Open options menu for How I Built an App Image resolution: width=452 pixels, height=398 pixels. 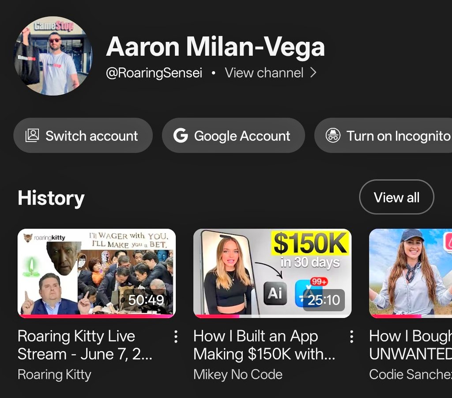click(351, 337)
